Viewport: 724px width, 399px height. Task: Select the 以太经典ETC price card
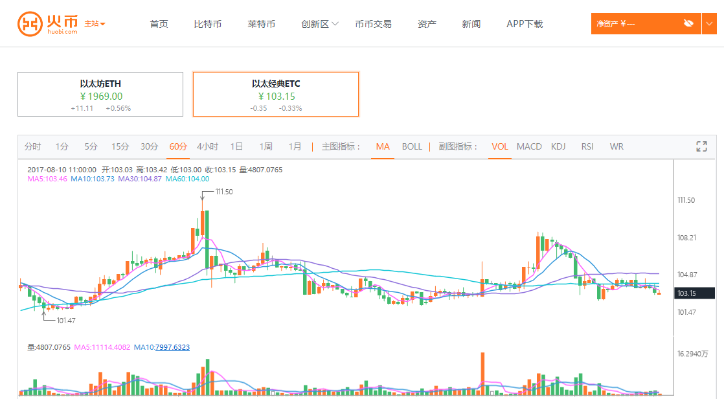tap(276, 94)
